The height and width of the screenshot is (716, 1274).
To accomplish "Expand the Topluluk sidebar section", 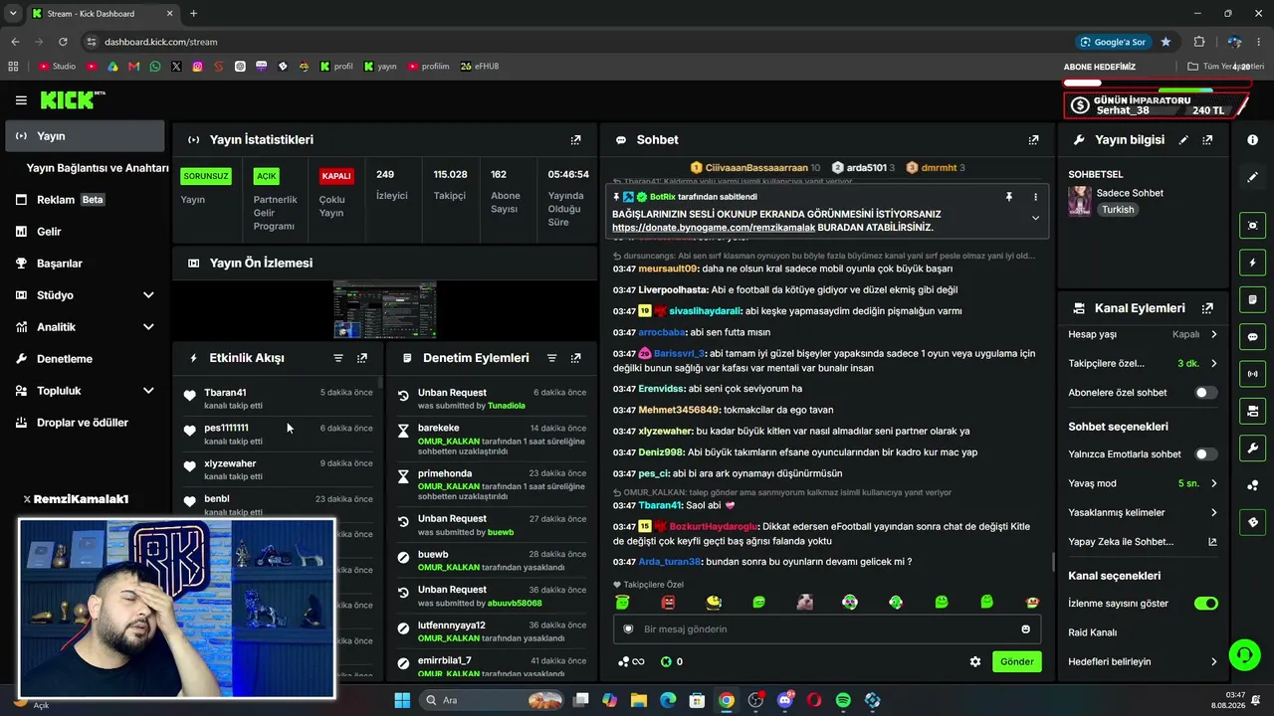I will coord(148,391).
